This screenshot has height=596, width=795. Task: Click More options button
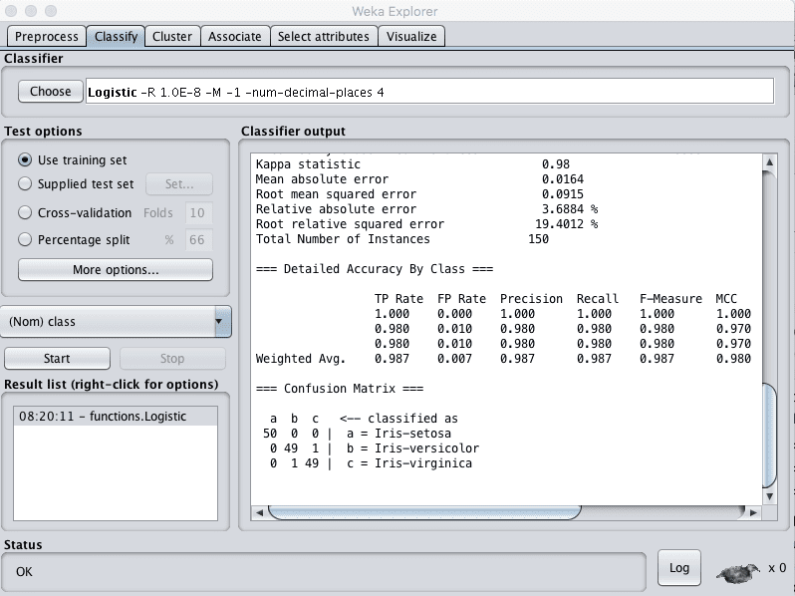116,269
